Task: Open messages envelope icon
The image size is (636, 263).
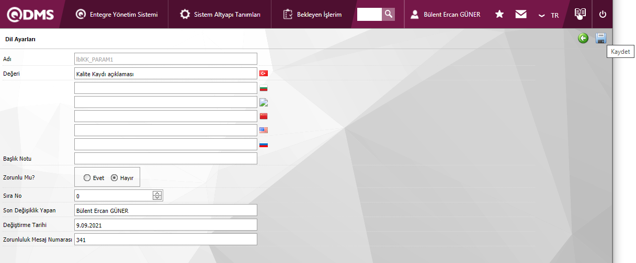Action: pyautogui.click(x=521, y=15)
